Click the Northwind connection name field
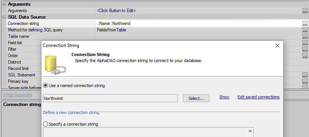Viewport: 309px width, 137px height. 110,98
